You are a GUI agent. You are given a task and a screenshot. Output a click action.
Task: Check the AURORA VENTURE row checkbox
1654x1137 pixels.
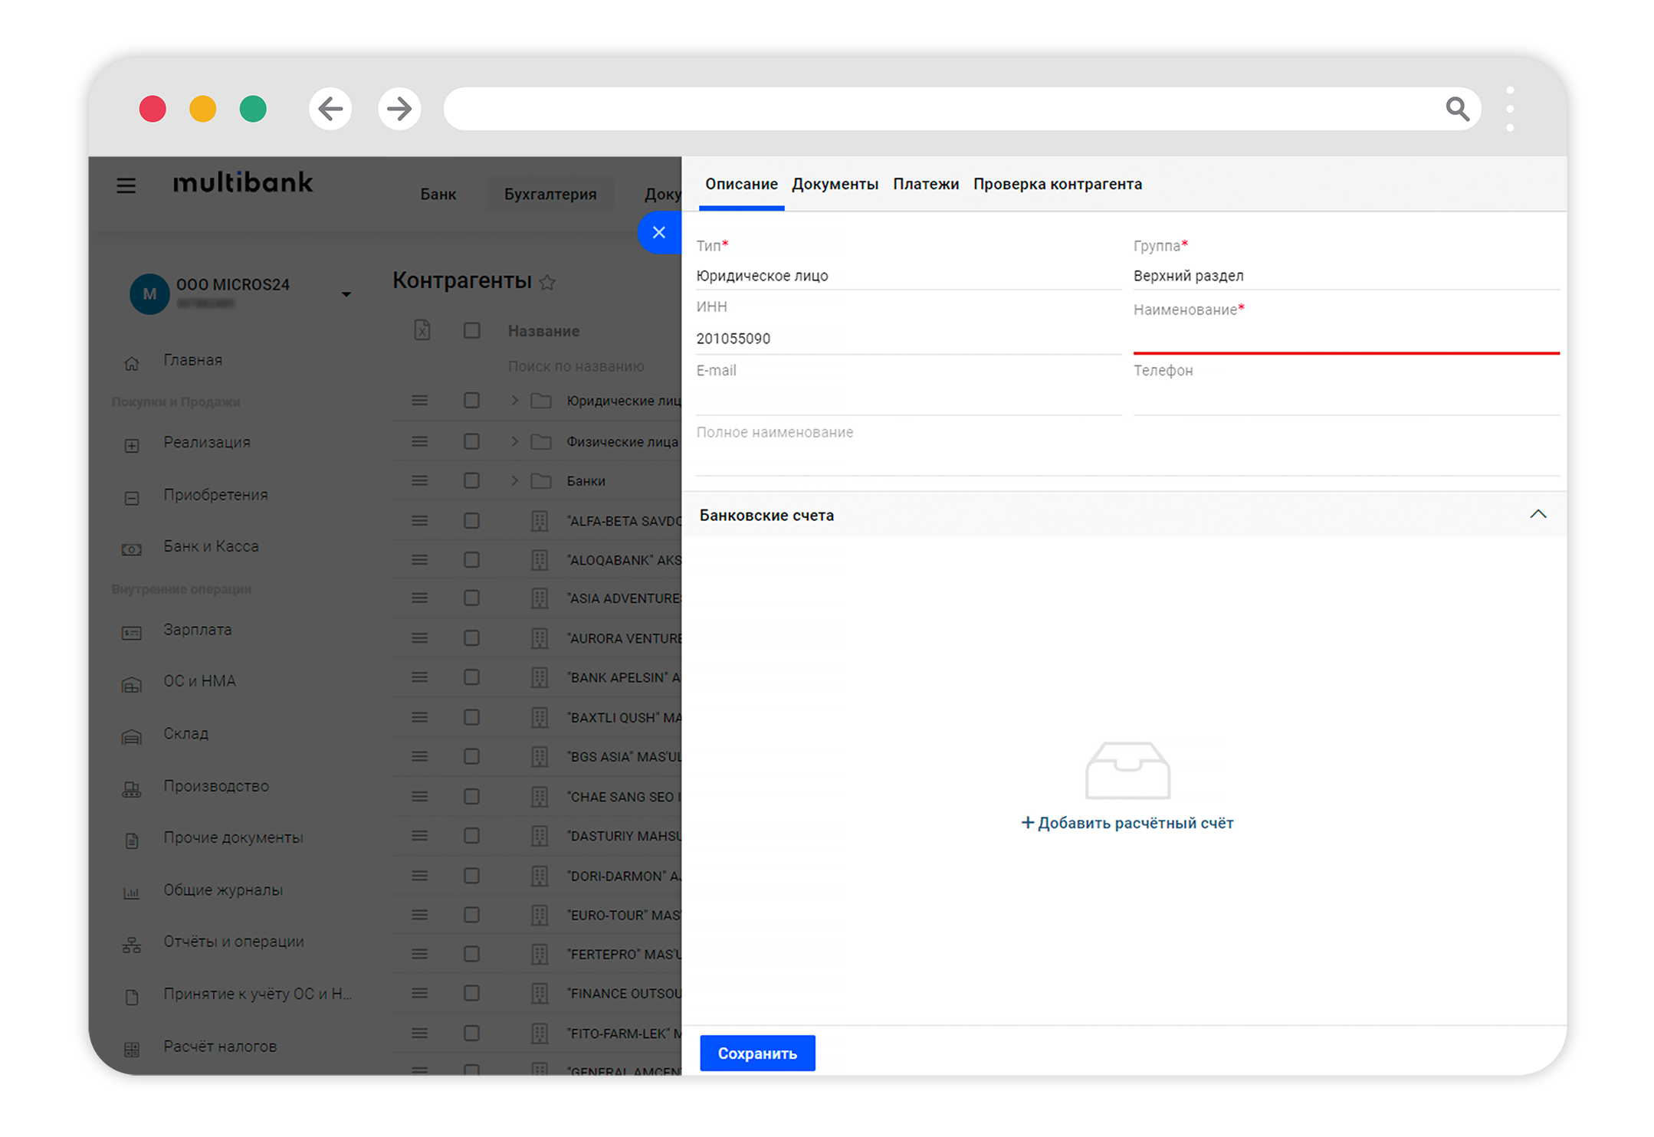472,638
